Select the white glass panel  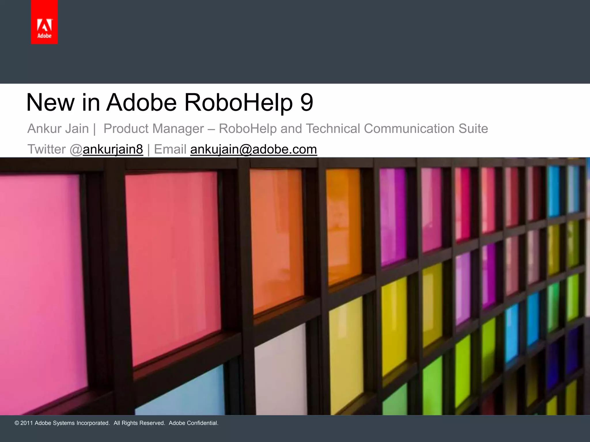click(x=281, y=374)
